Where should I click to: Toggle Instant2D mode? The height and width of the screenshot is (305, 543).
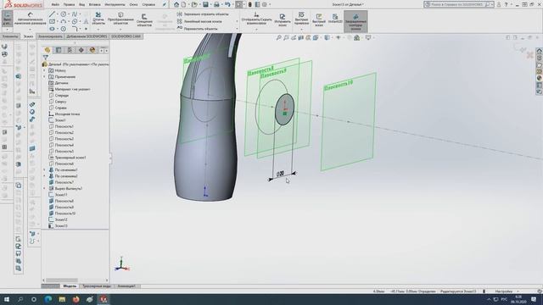point(335,19)
